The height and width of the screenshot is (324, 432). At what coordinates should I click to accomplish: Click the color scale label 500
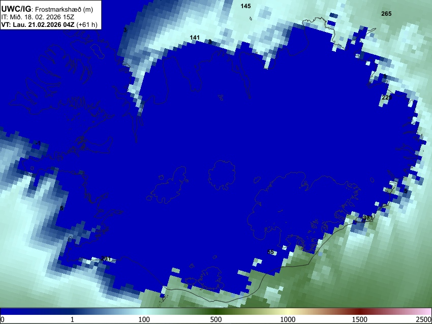tap(215, 319)
